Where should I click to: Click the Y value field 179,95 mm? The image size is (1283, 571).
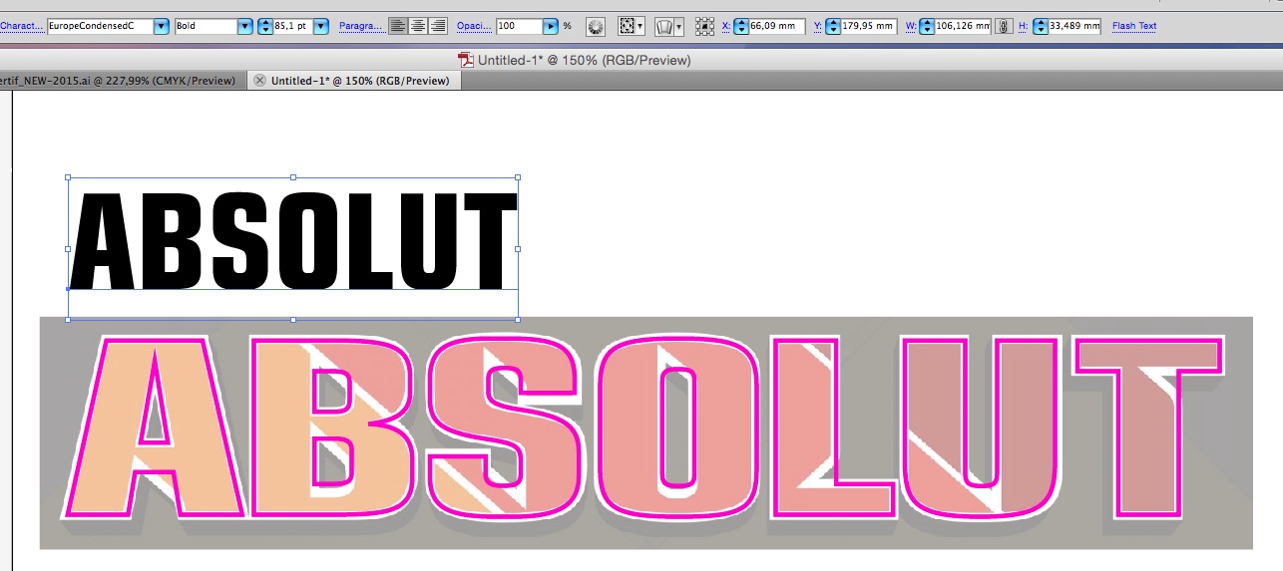click(868, 26)
